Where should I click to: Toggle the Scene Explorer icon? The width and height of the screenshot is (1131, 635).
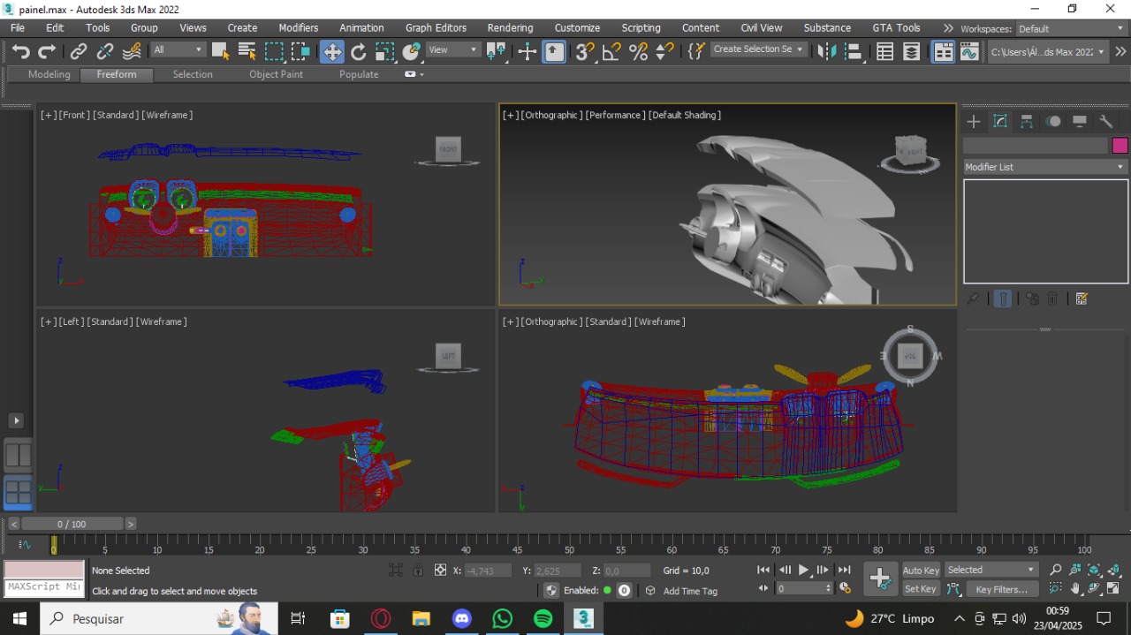tap(884, 51)
